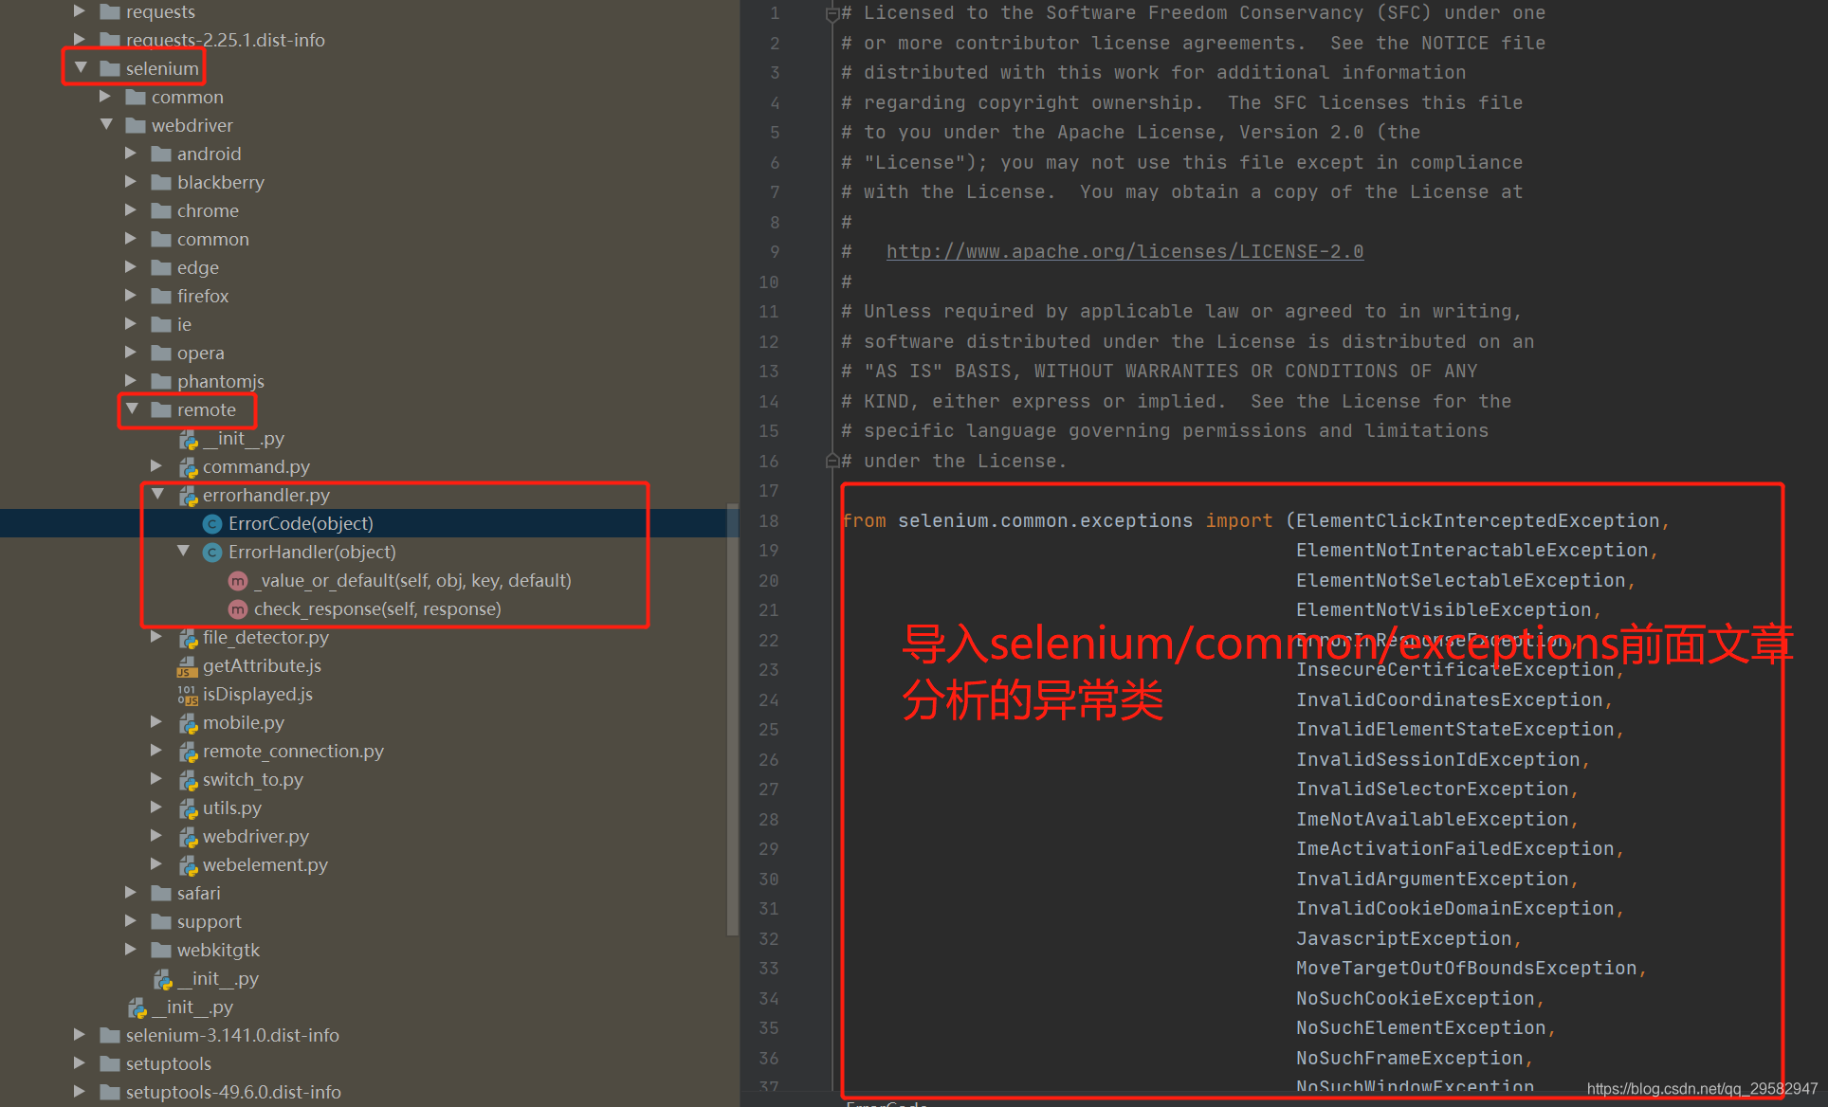
Task: Click NoSuchElementException in the import list
Action: pyautogui.click(x=1420, y=1027)
